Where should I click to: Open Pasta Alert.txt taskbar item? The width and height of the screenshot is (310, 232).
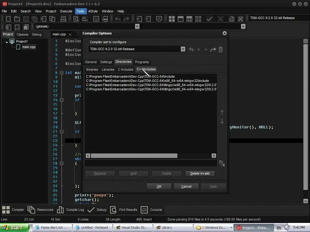coord(52,227)
